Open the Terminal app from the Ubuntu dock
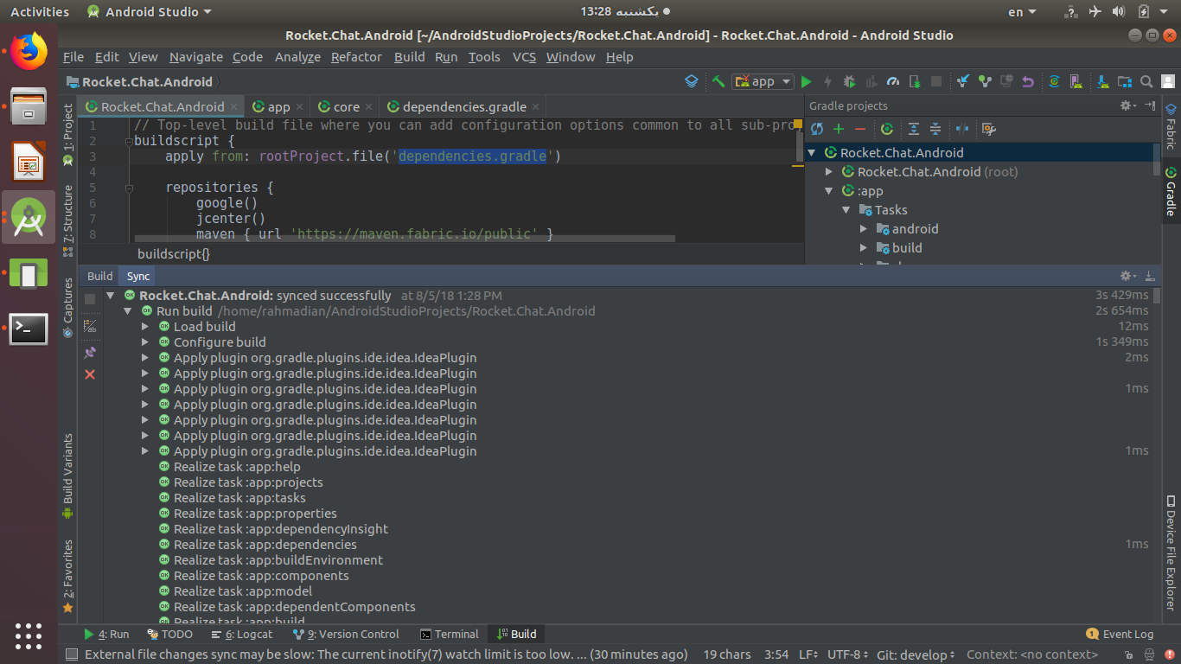Viewport: 1181px width, 664px height. (29, 329)
